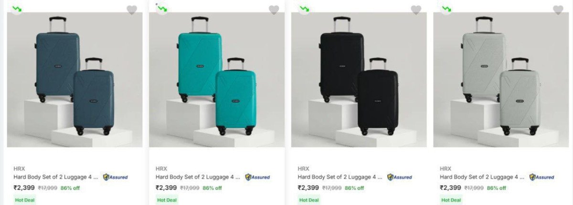573x205 pixels.
Task: Click Hot Deal tag under black luggage
Action: point(309,200)
